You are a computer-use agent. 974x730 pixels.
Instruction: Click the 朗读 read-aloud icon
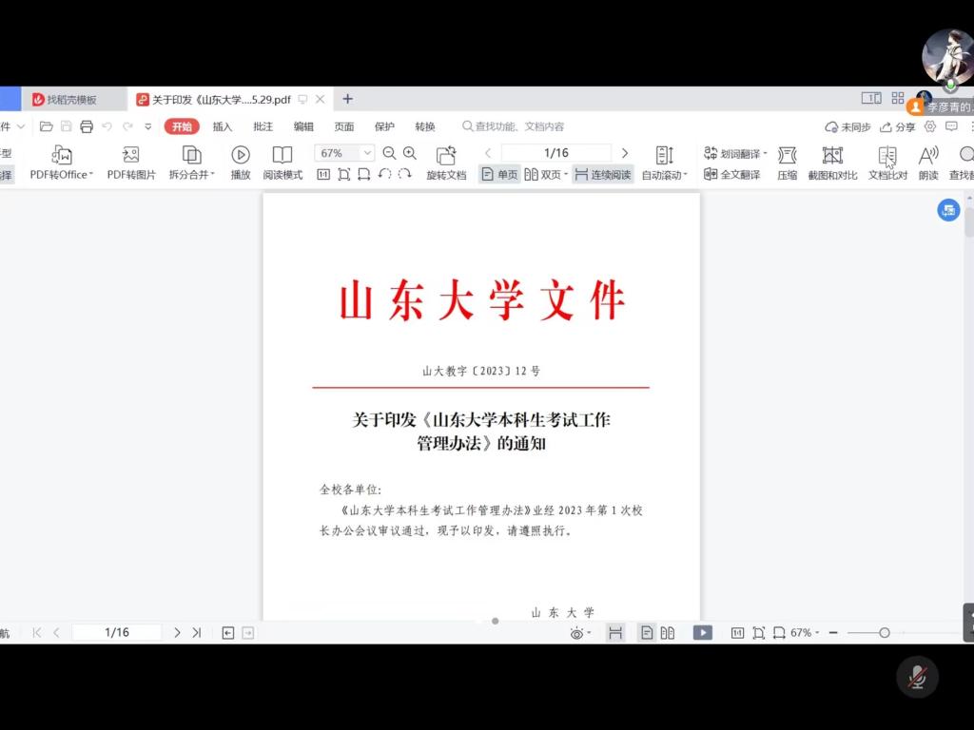click(928, 155)
